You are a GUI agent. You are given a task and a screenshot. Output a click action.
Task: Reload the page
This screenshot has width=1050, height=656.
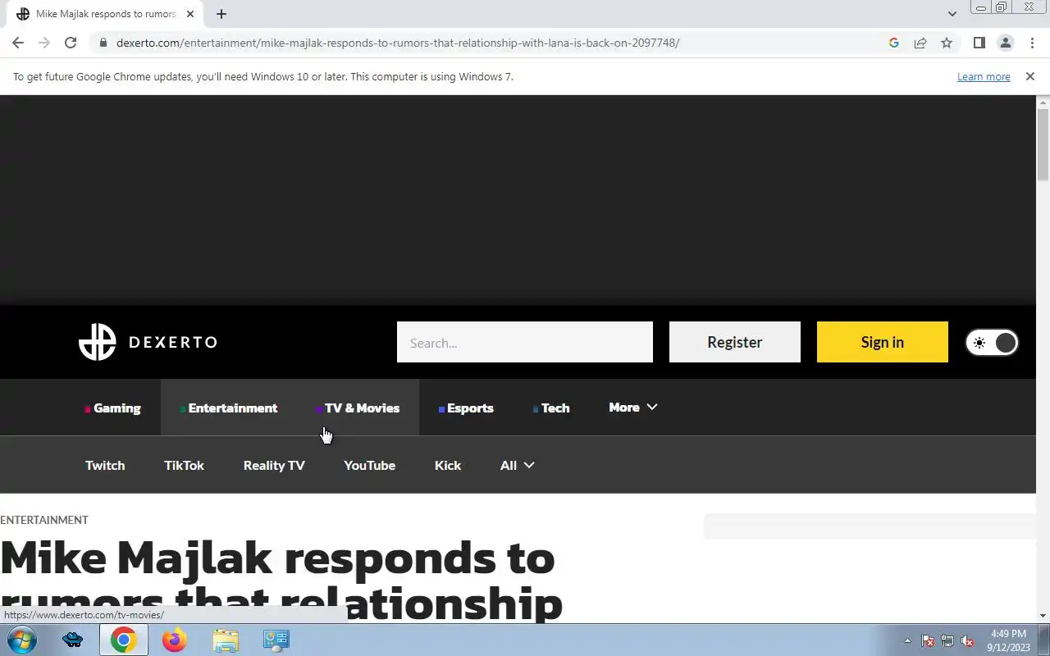[x=71, y=43]
